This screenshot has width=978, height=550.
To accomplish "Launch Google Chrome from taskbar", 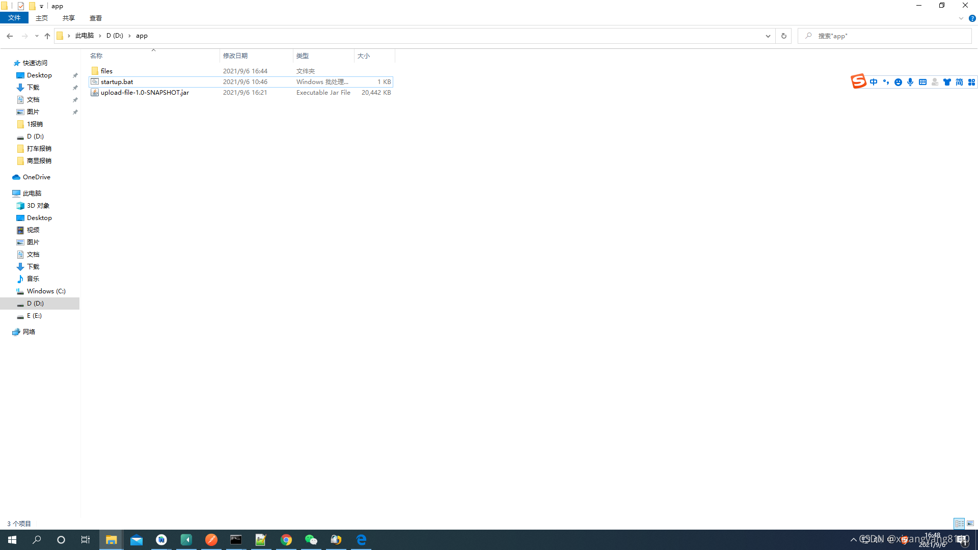I will click(x=286, y=540).
